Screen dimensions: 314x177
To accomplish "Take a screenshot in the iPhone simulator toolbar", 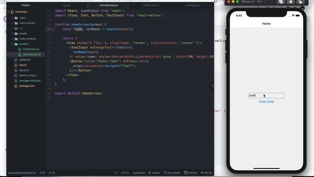I will (281, 2).
